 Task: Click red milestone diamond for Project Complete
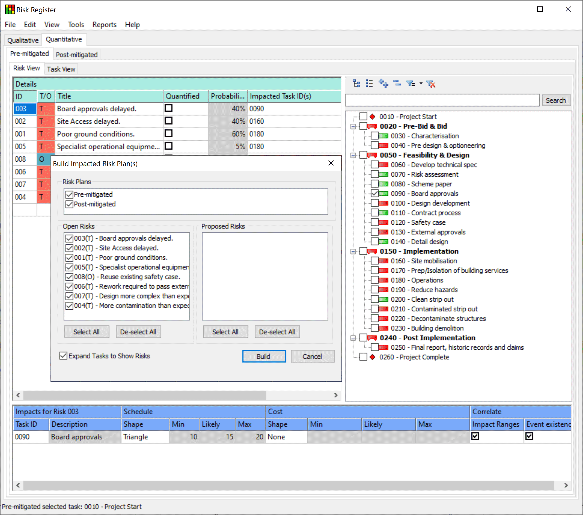(372, 357)
